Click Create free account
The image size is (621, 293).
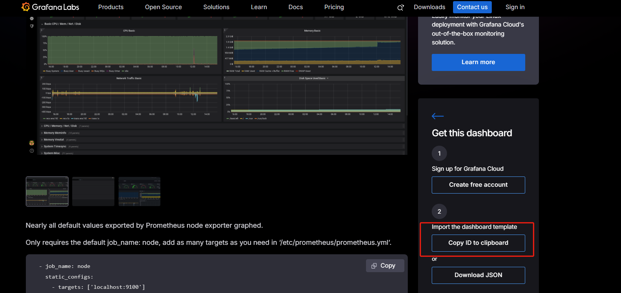click(x=478, y=185)
